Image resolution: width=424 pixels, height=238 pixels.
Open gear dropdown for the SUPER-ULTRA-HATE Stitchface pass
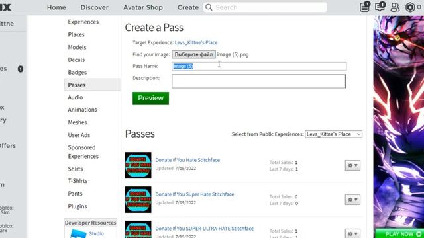pos(352,233)
